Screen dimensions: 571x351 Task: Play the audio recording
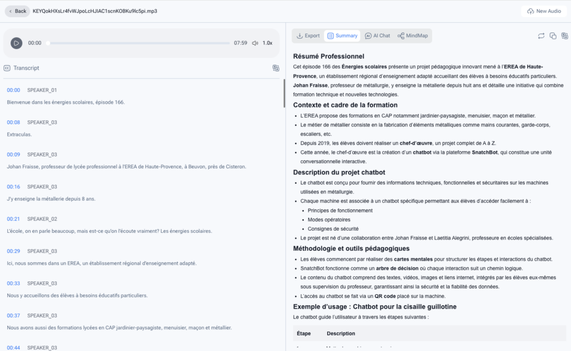coord(16,43)
